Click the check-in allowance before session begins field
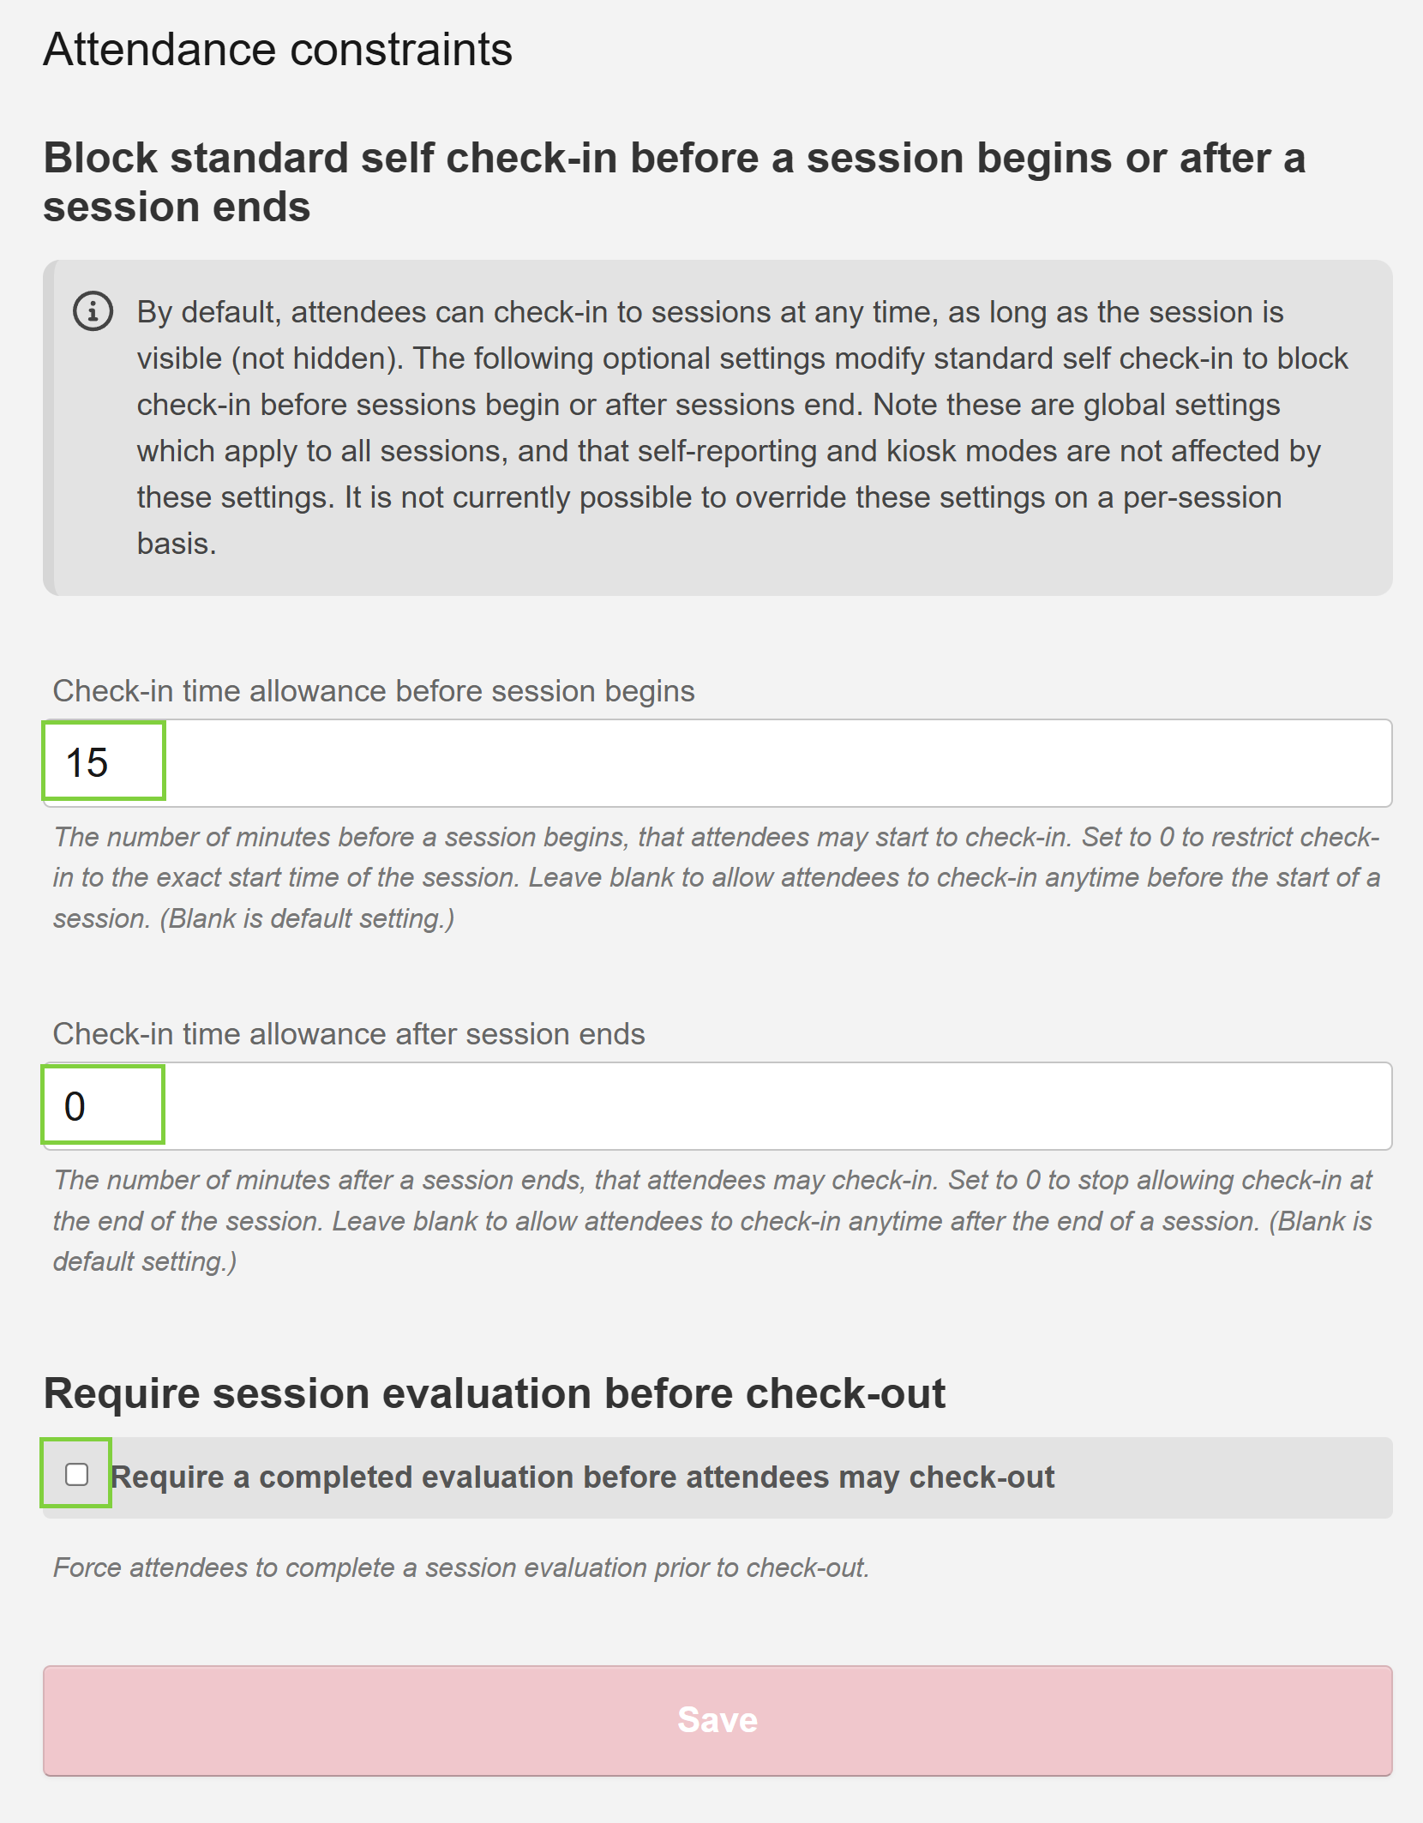This screenshot has width=1423, height=1823. (718, 762)
